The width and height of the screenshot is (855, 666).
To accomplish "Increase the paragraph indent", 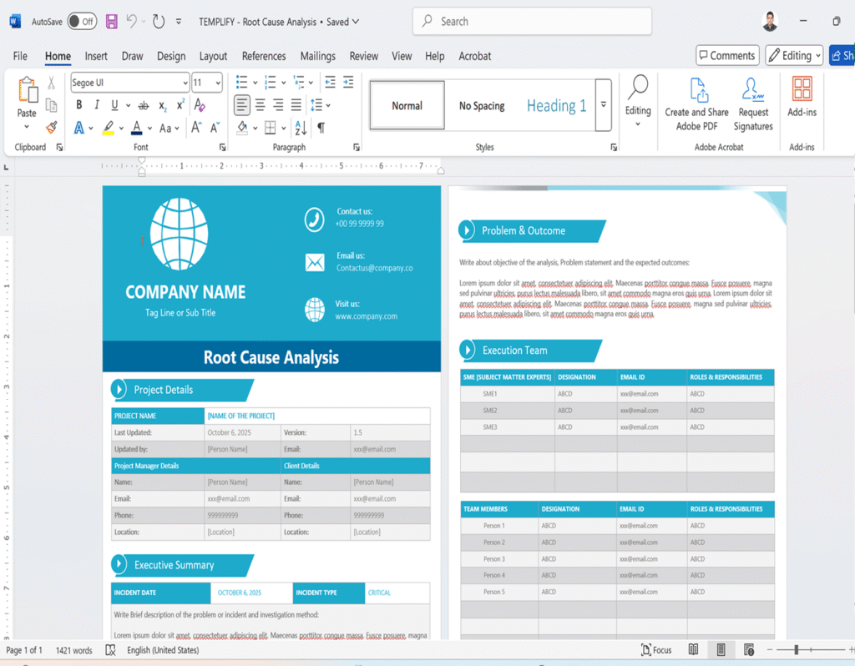I will point(348,83).
